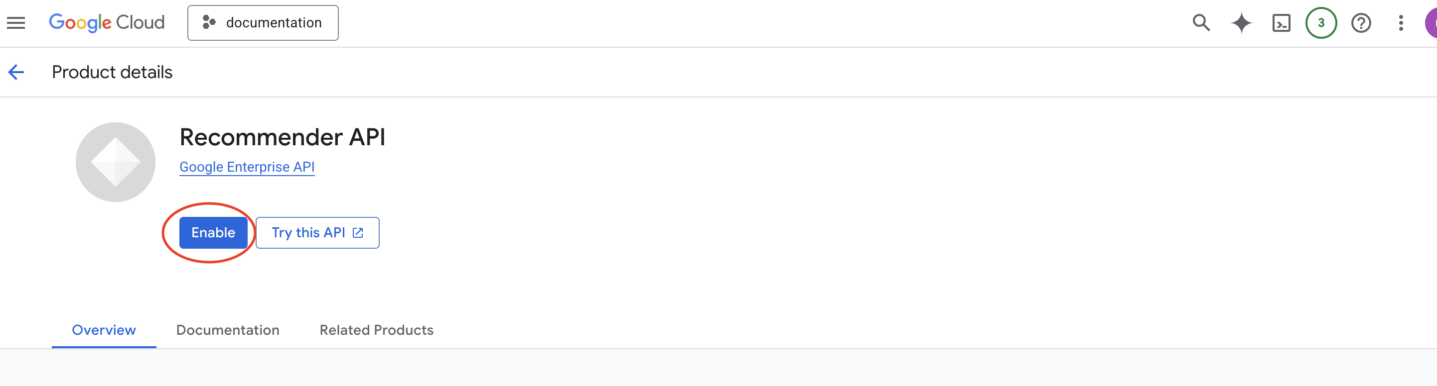Select the Overview tab
The height and width of the screenshot is (386, 1437).
click(x=104, y=330)
